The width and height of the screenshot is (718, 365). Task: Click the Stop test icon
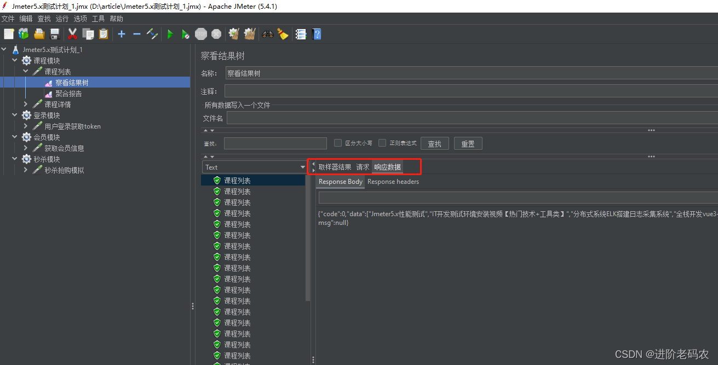(x=201, y=34)
